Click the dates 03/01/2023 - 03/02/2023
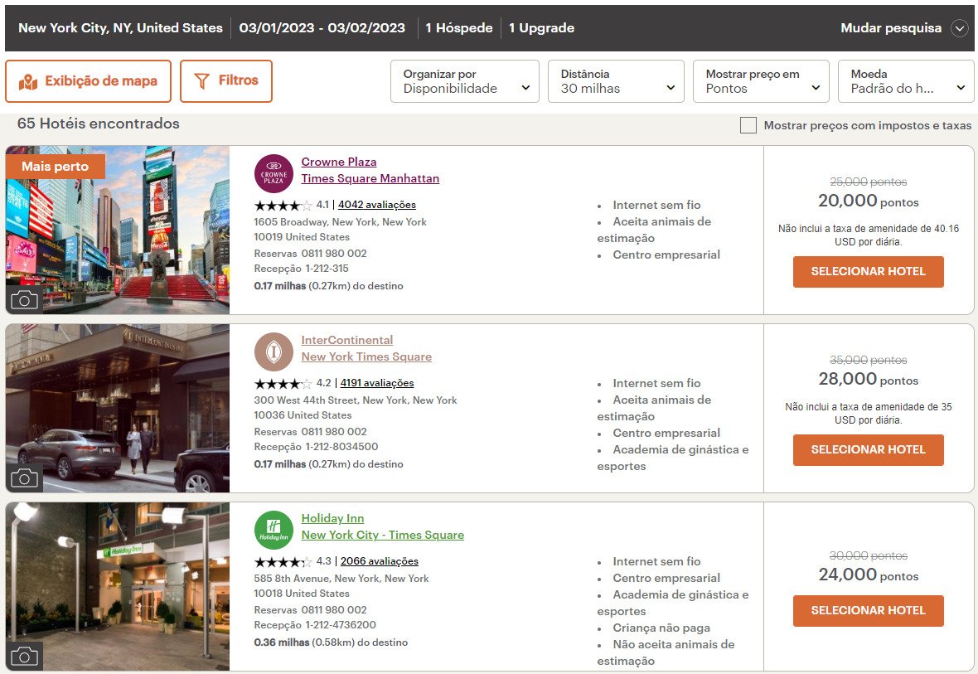The image size is (978, 674). tap(322, 28)
